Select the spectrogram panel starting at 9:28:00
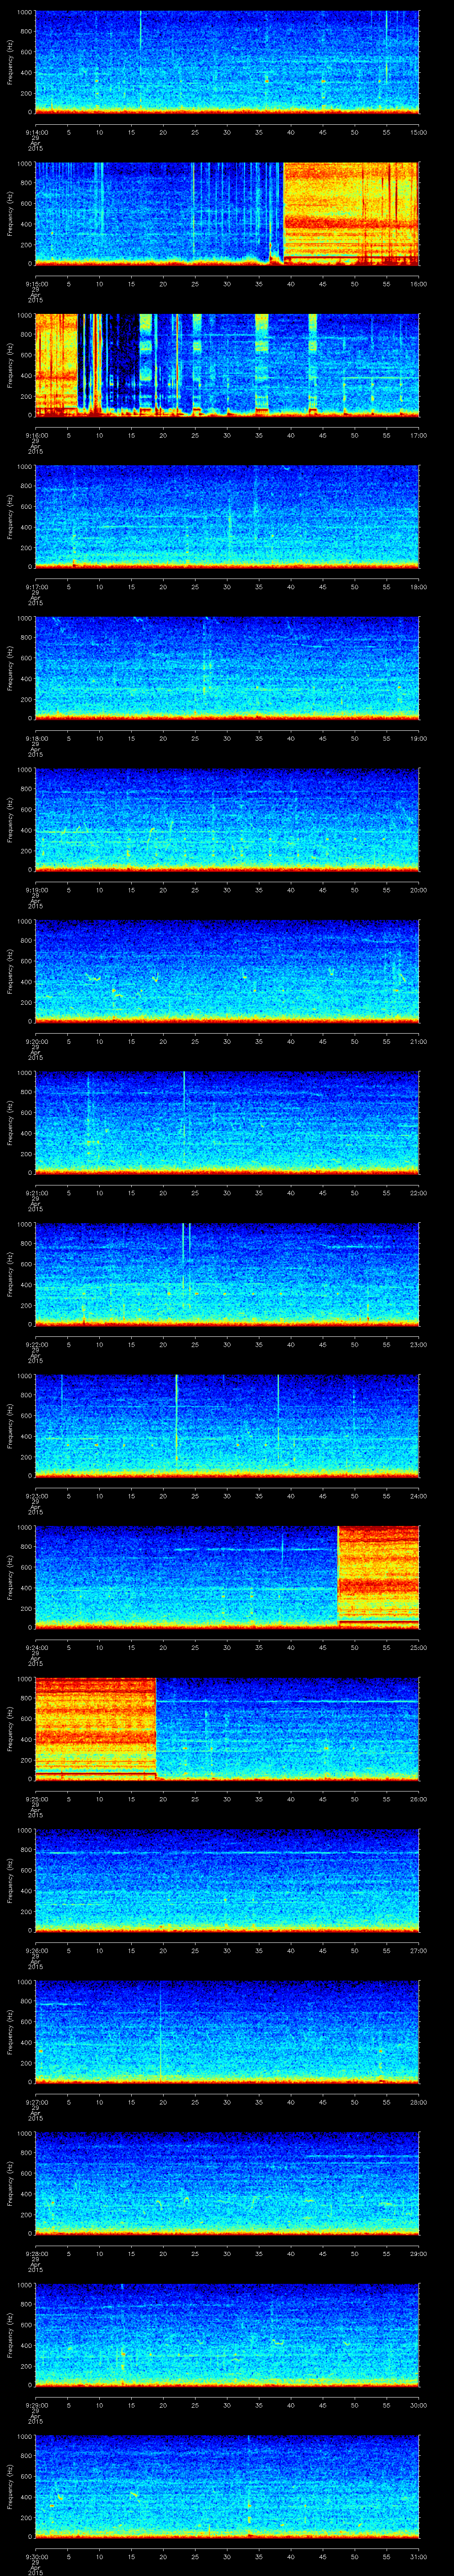 (227, 2184)
